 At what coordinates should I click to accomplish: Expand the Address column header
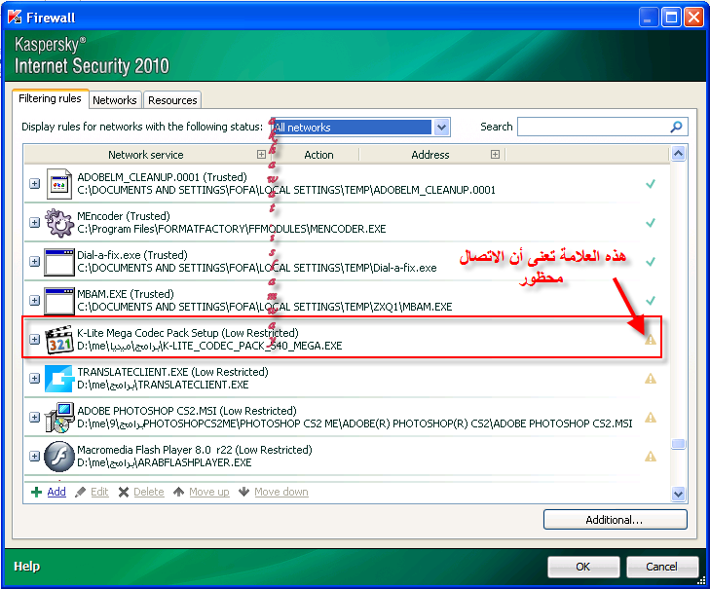point(495,155)
